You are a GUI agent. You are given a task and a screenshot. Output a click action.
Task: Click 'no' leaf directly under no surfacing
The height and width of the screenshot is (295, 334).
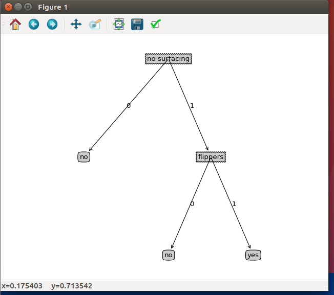(84, 157)
